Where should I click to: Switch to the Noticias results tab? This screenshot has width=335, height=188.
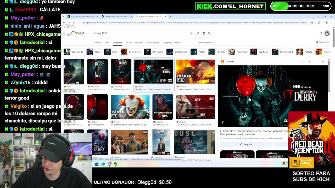click(139, 43)
